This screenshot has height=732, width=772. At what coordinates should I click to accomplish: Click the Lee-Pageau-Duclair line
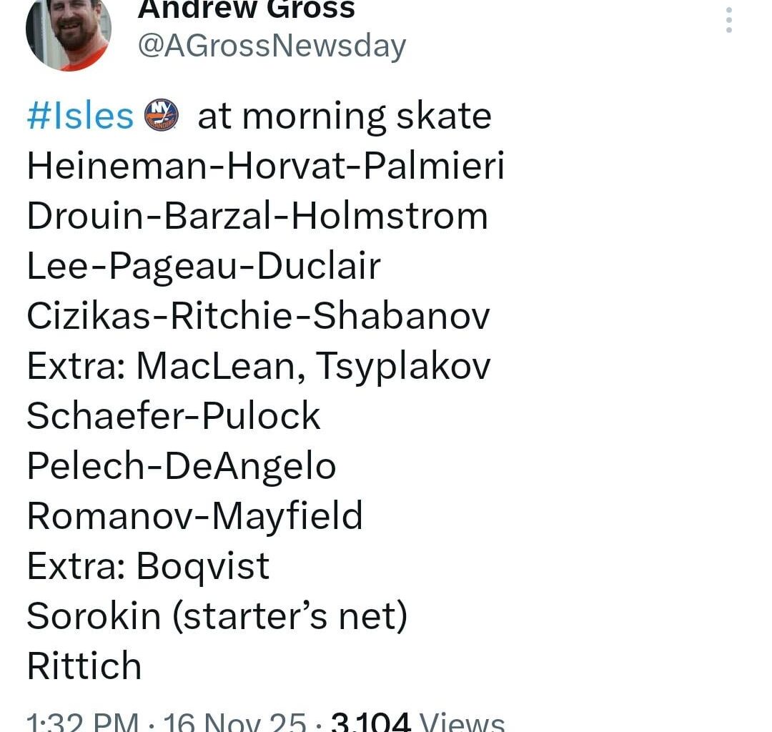[202, 265]
